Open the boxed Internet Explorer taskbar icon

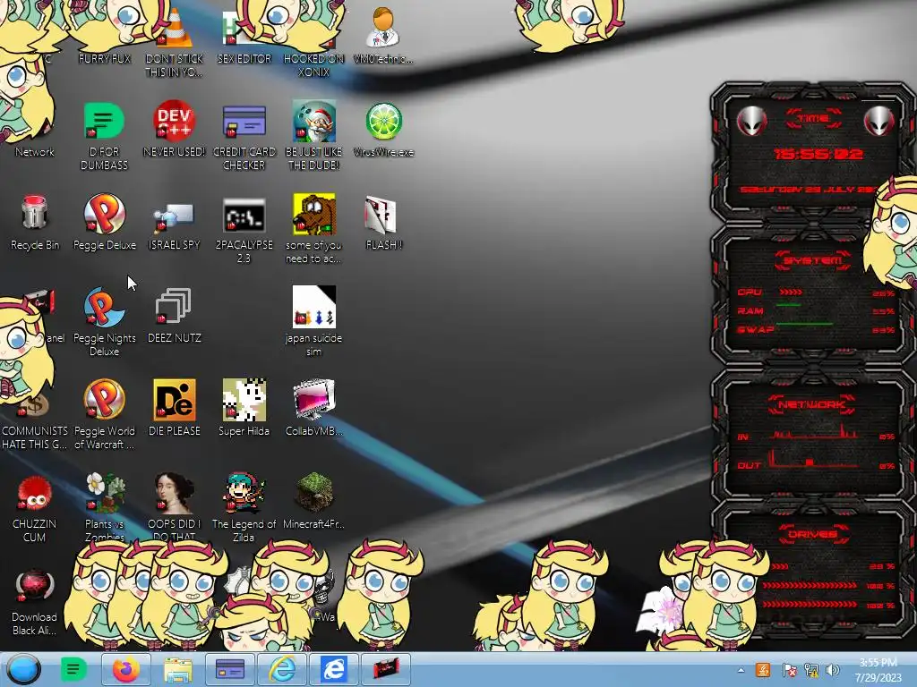pos(334,669)
